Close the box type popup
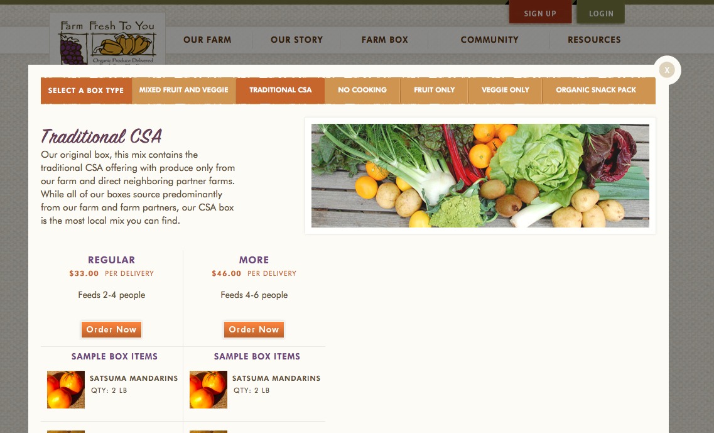This screenshot has height=433, width=714. coord(667,70)
